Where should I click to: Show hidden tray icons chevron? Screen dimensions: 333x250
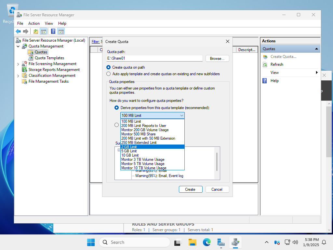[267, 242]
